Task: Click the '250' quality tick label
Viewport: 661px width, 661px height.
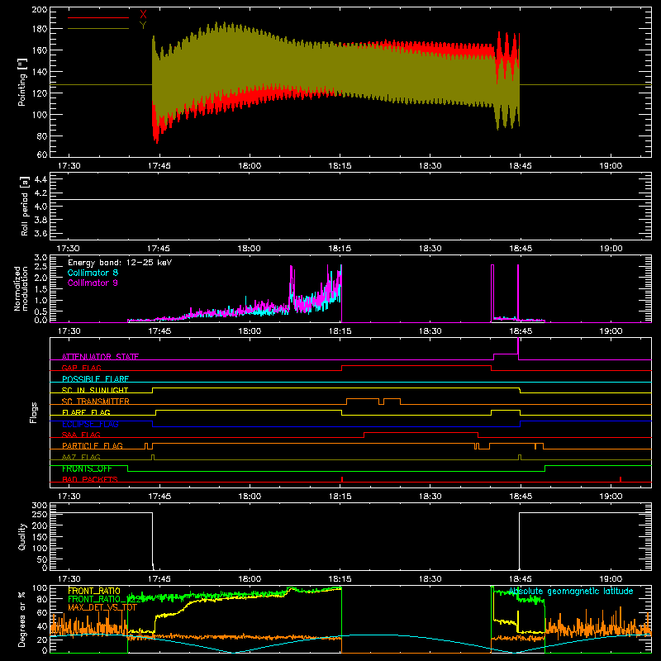Action: coord(39,514)
